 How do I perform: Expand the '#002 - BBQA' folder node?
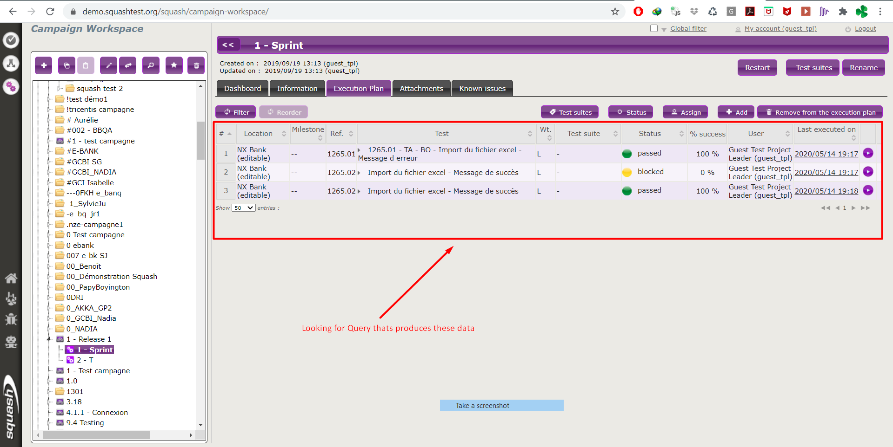pyautogui.click(x=49, y=130)
